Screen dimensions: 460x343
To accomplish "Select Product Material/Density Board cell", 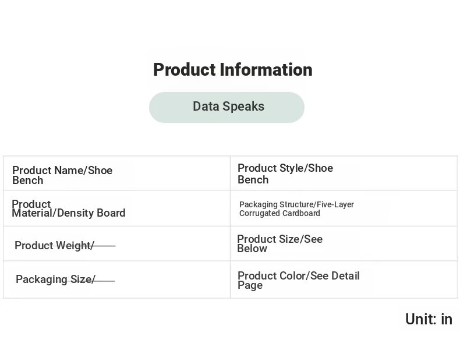I will pos(117,208).
